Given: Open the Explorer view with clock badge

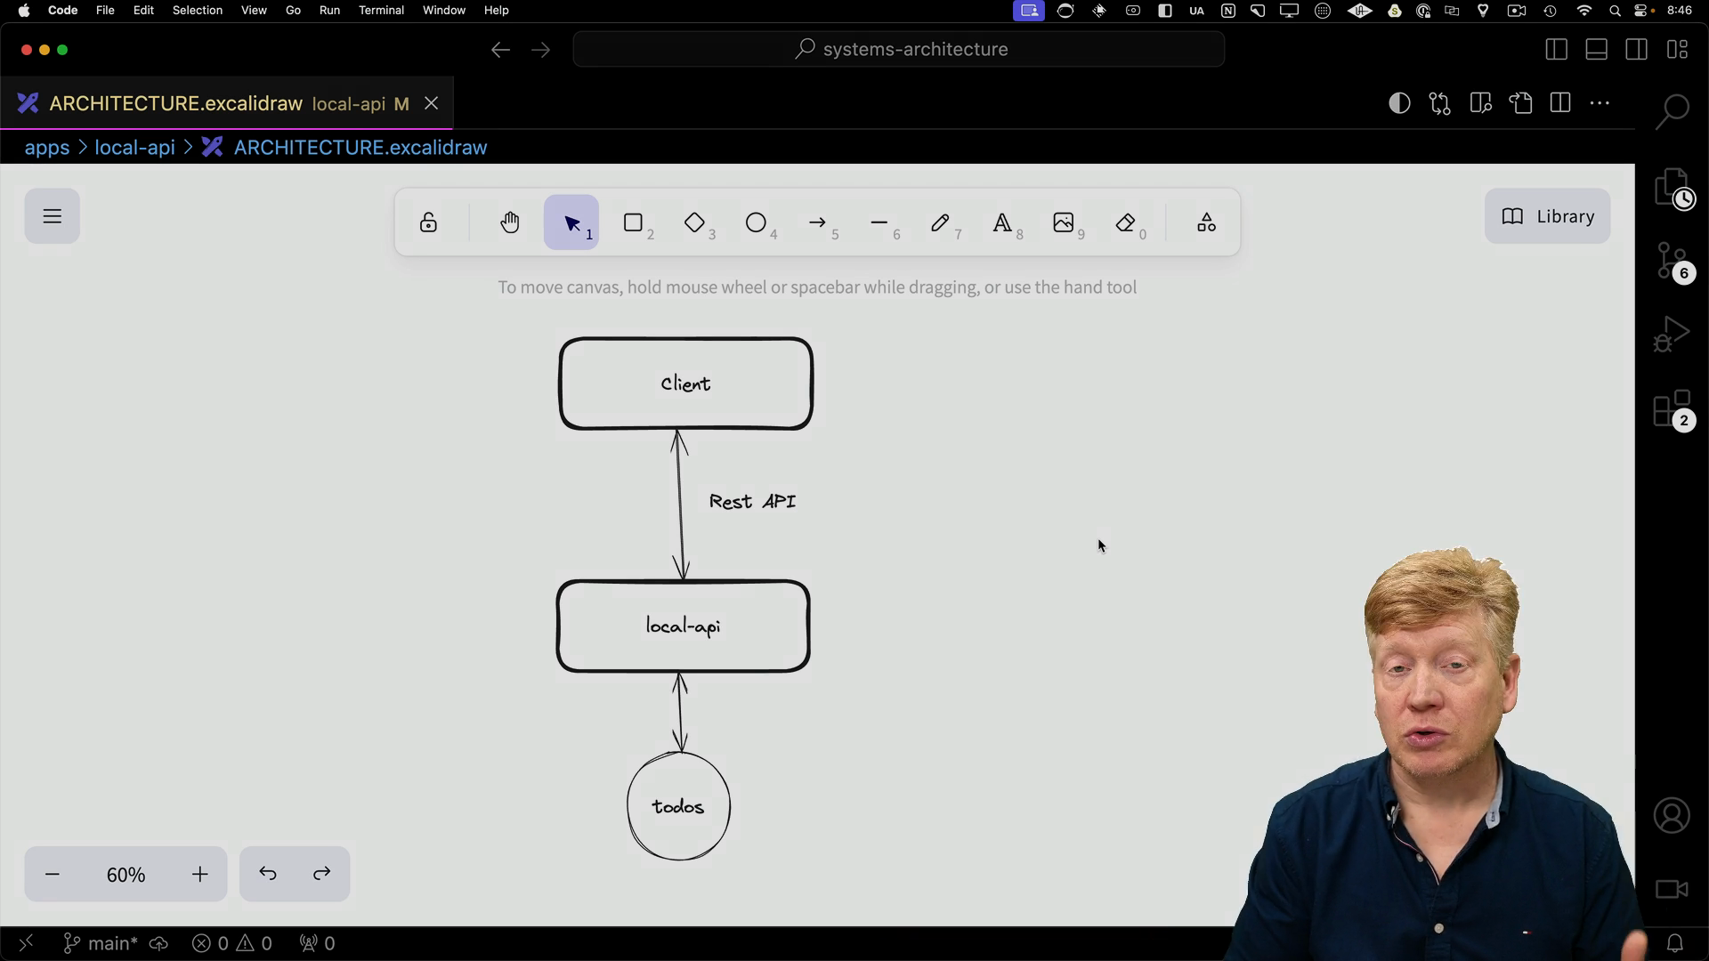Looking at the screenshot, I should (x=1673, y=189).
